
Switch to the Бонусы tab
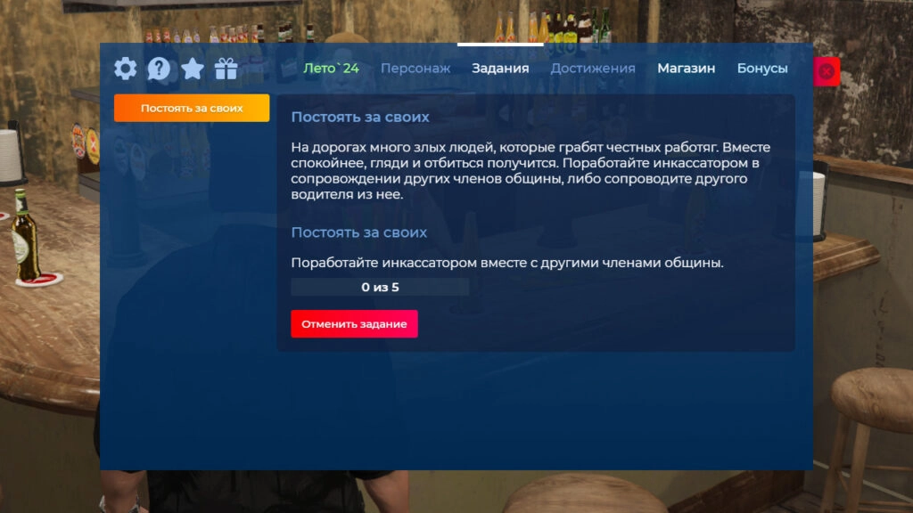762,67
